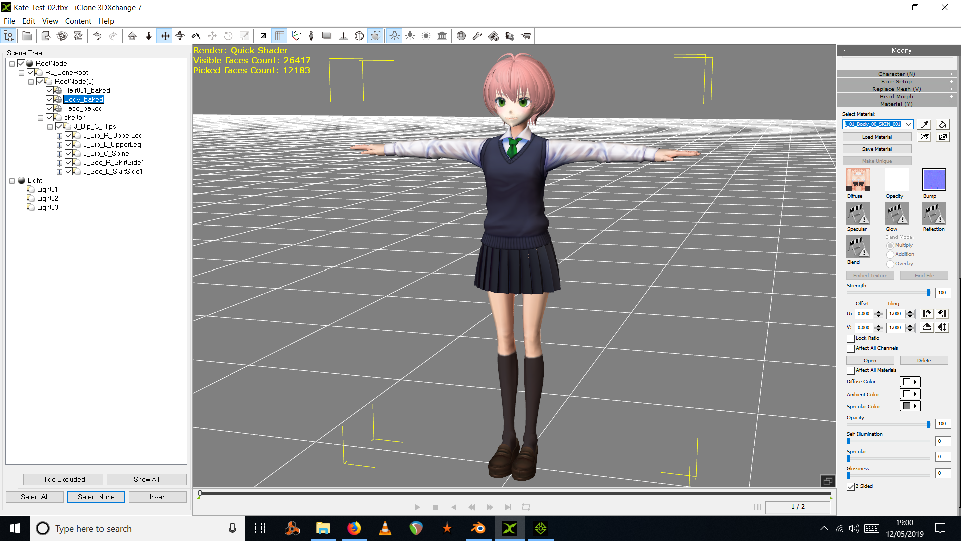Click the Invert button
961x541 pixels.
(157, 497)
